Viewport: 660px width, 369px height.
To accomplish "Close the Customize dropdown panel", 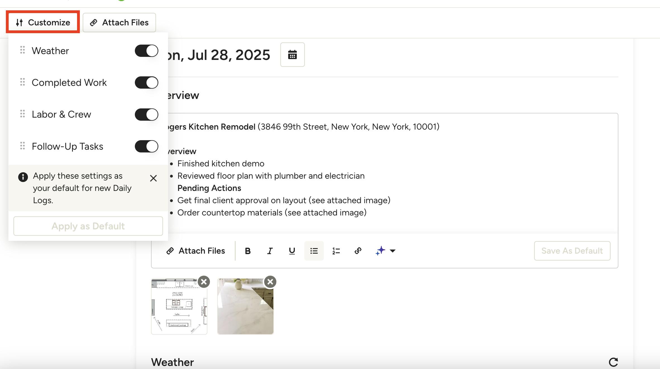I will click(x=43, y=22).
